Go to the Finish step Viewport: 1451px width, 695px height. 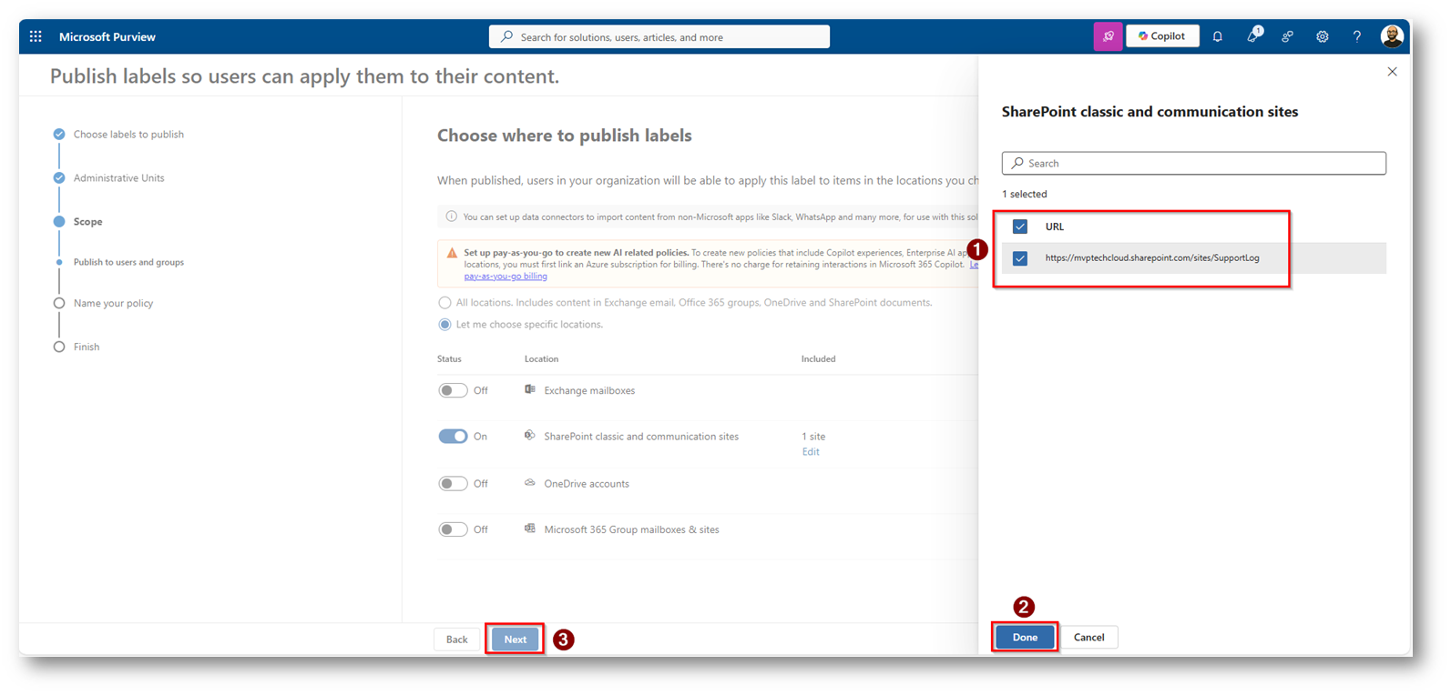pos(87,347)
